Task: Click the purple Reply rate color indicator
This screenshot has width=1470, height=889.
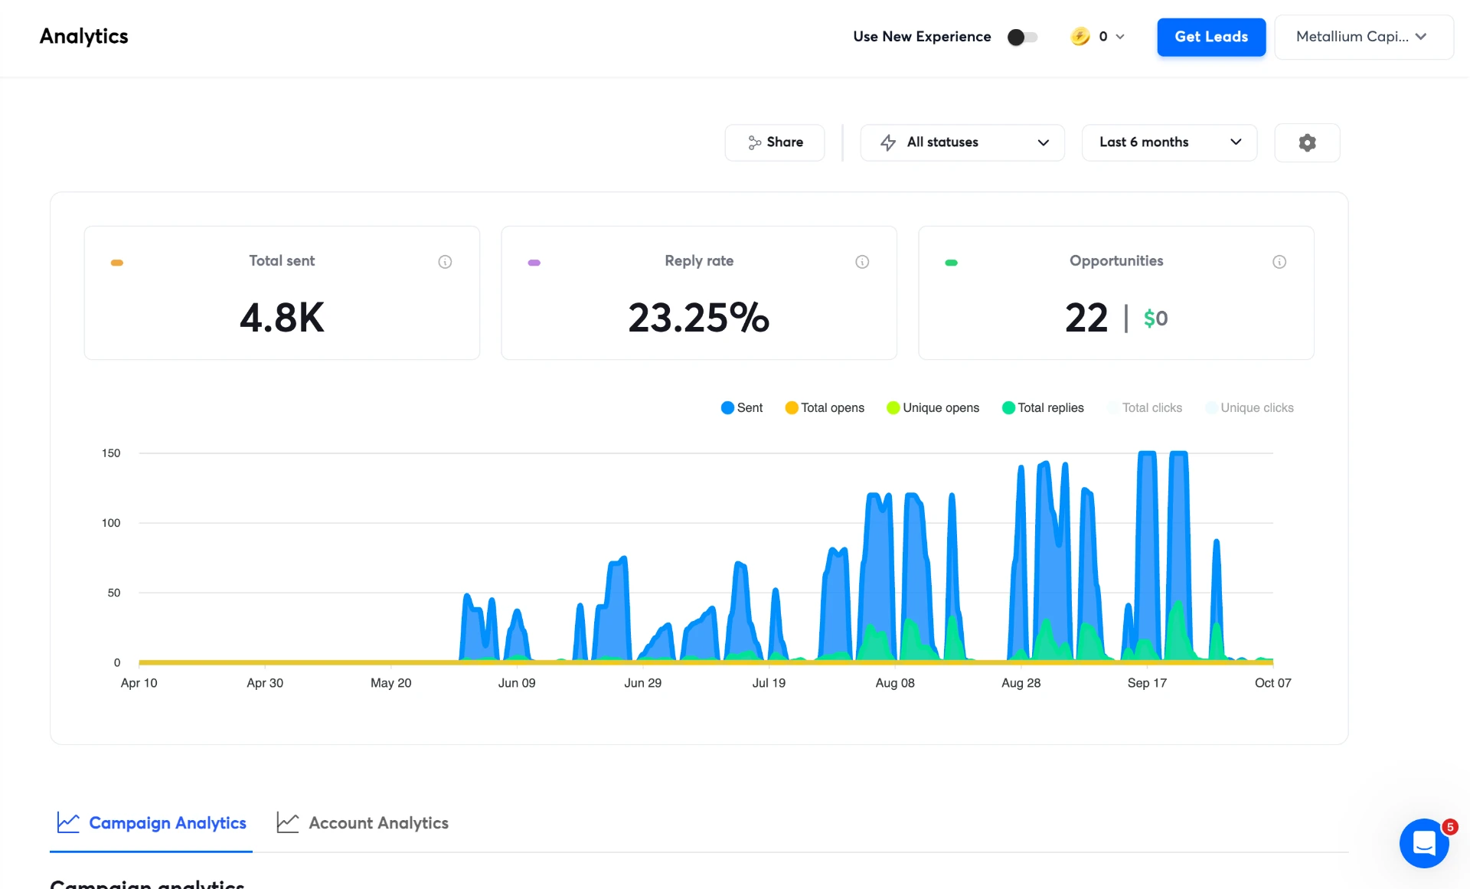Action: point(534,263)
